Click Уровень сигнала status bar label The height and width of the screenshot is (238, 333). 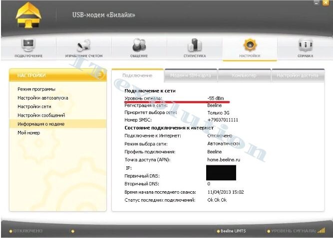(294, 231)
